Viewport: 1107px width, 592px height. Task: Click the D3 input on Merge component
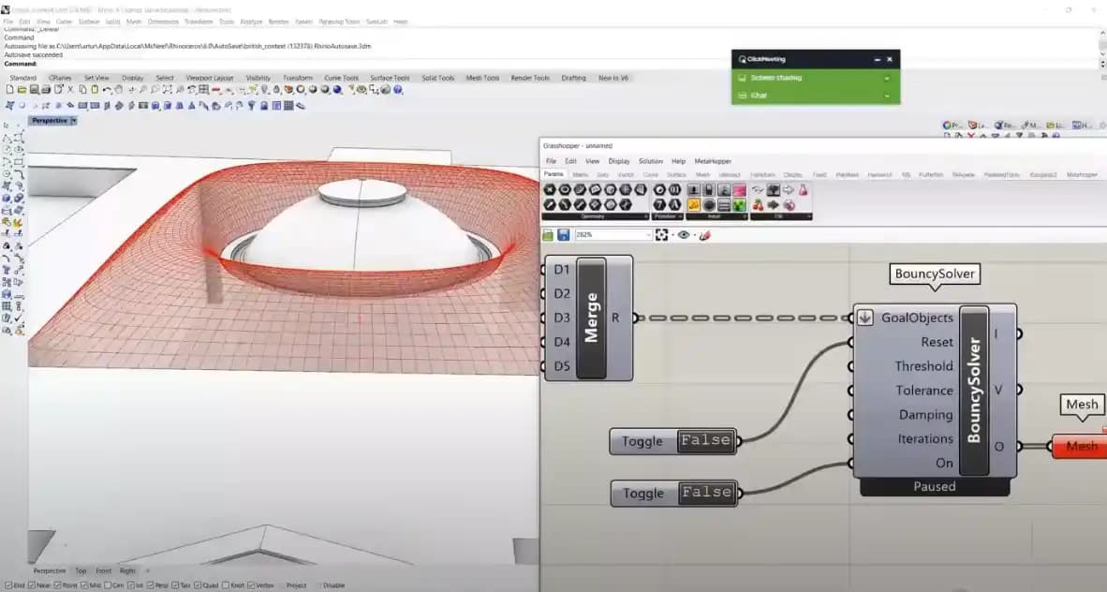click(561, 318)
